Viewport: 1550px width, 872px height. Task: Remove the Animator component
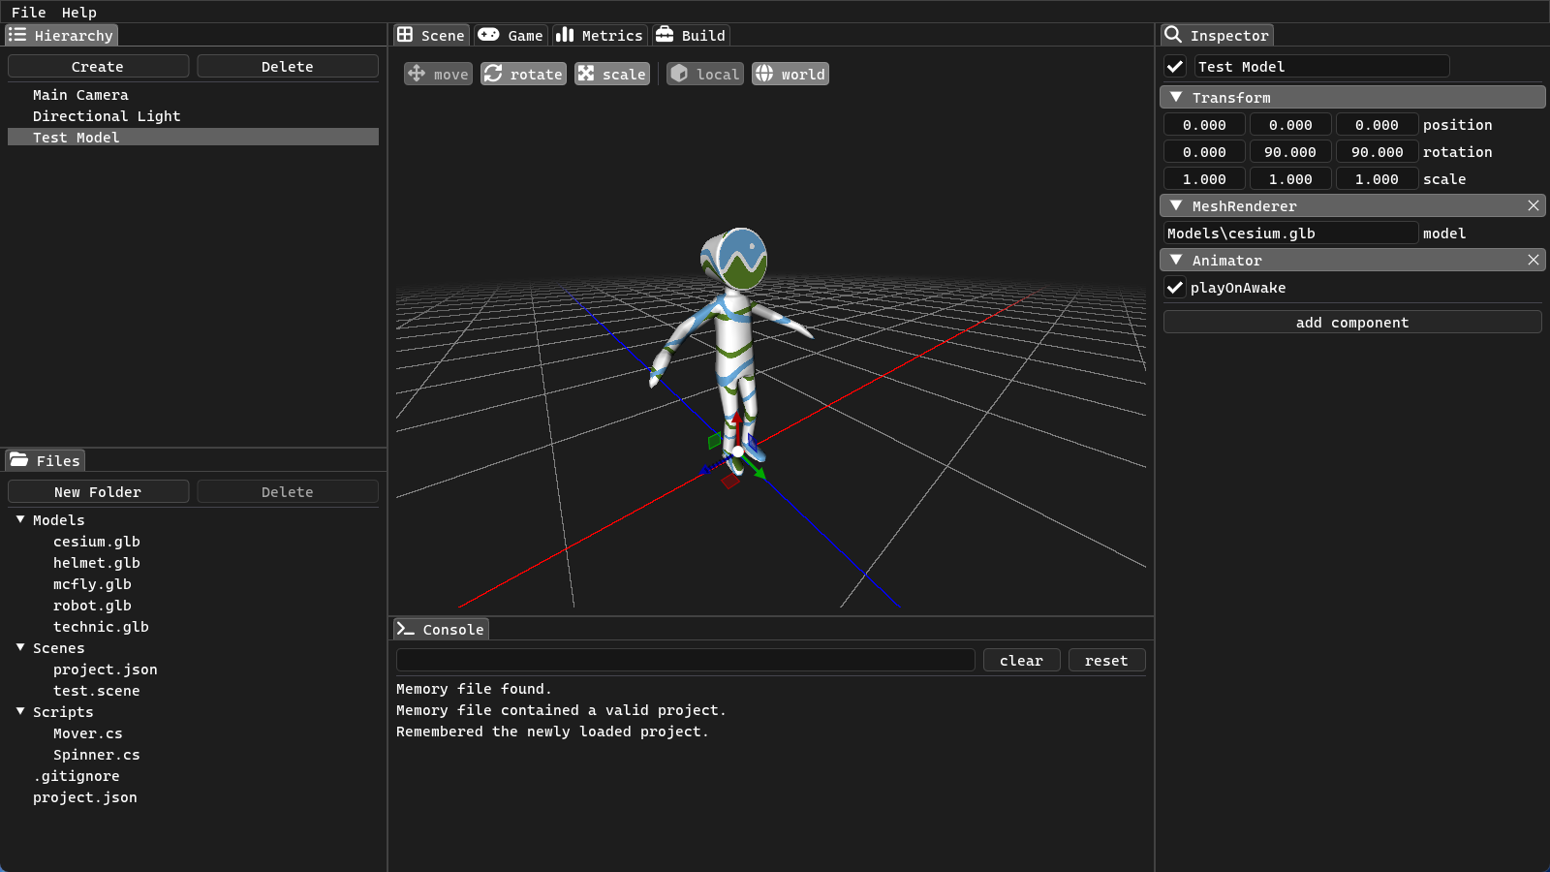click(x=1534, y=260)
